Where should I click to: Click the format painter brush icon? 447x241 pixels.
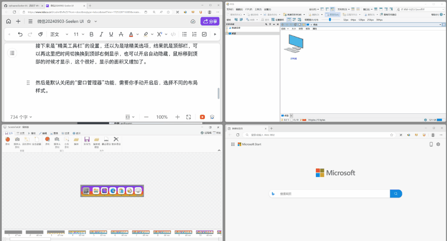click(x=40, y=34)
